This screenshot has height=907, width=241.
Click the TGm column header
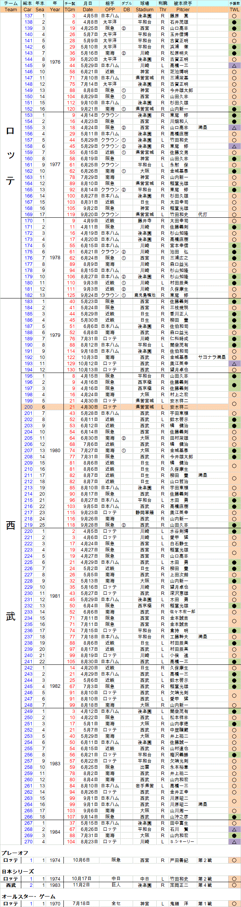tap(70, 10)
